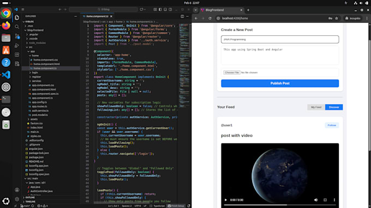Image resolution: width=371 pixels, height=208 pixels.
Task: Open new Chrome tab with plus button
Action: 248,10
